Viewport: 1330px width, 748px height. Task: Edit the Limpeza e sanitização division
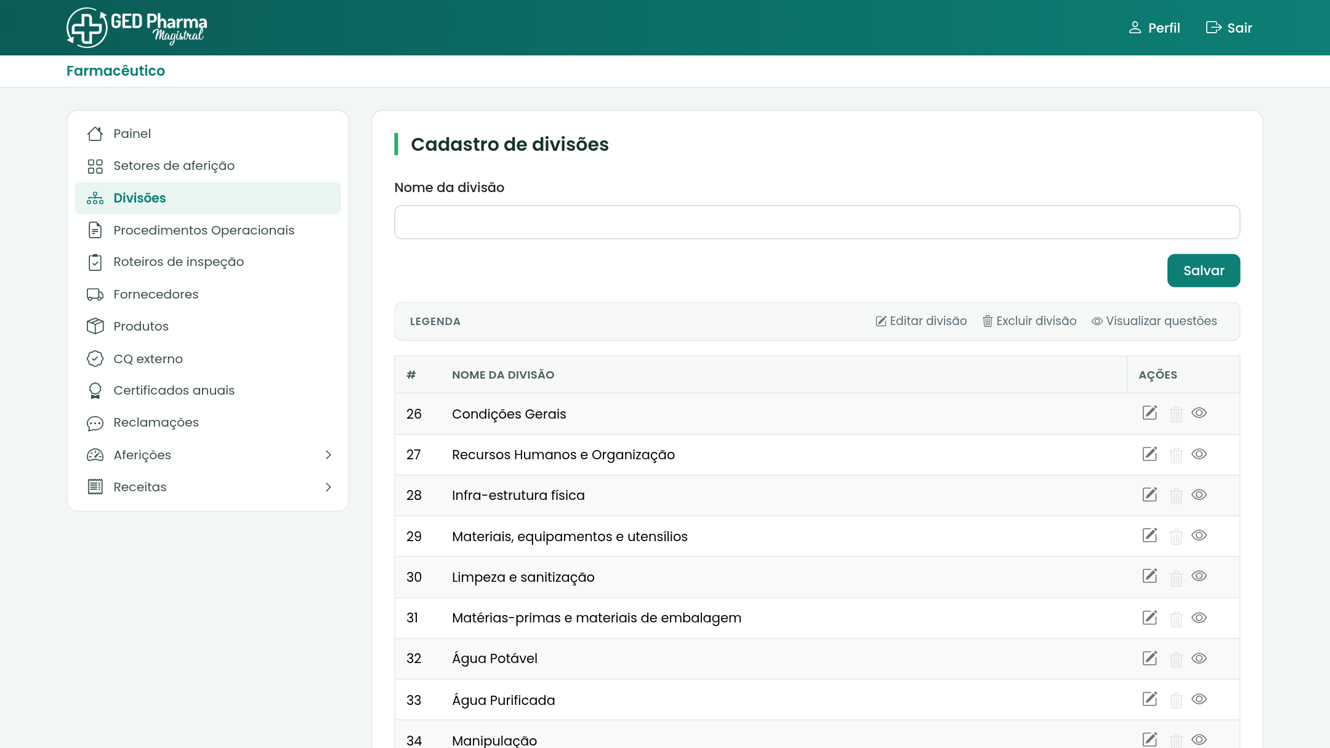[x=1150, y=576]
